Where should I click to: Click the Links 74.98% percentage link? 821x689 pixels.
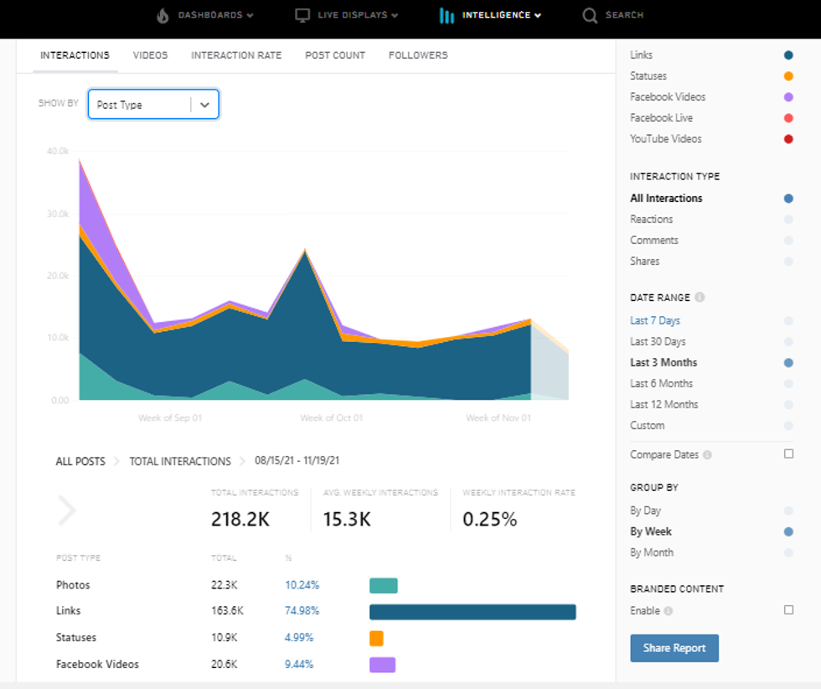click(302, 611)
